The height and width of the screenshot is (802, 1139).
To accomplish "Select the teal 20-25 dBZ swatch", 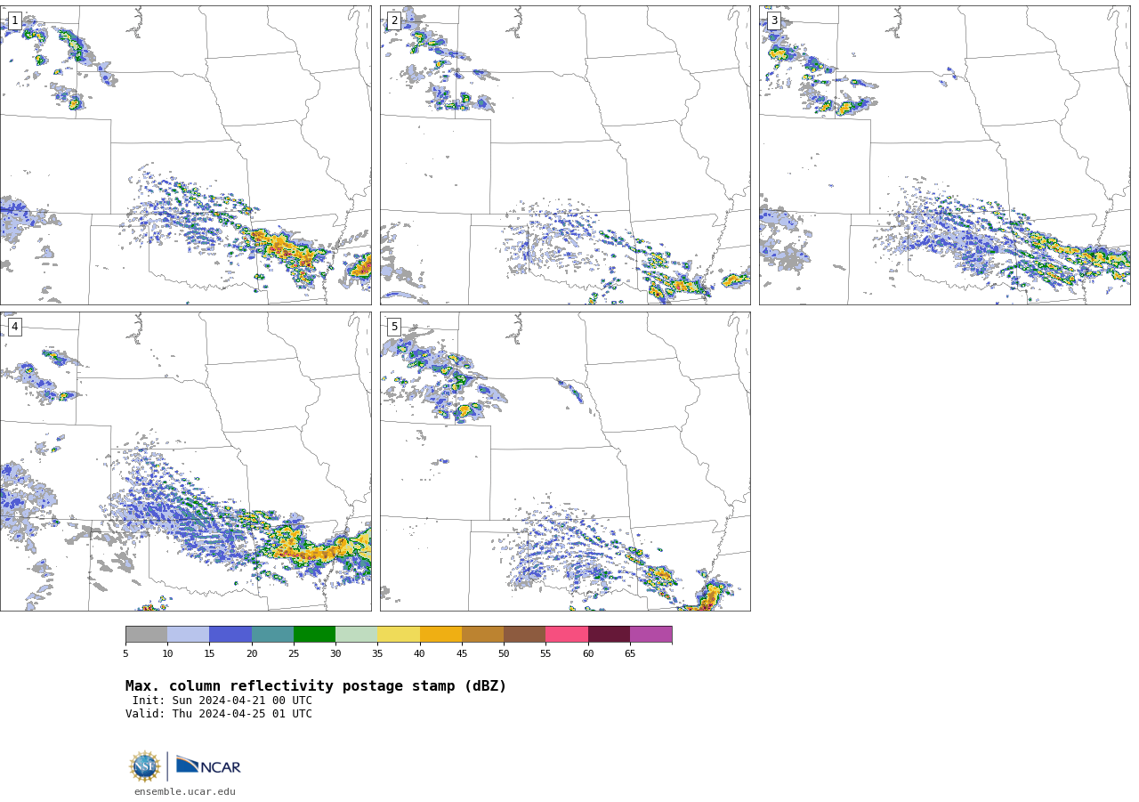I will [x=272, y=634].
